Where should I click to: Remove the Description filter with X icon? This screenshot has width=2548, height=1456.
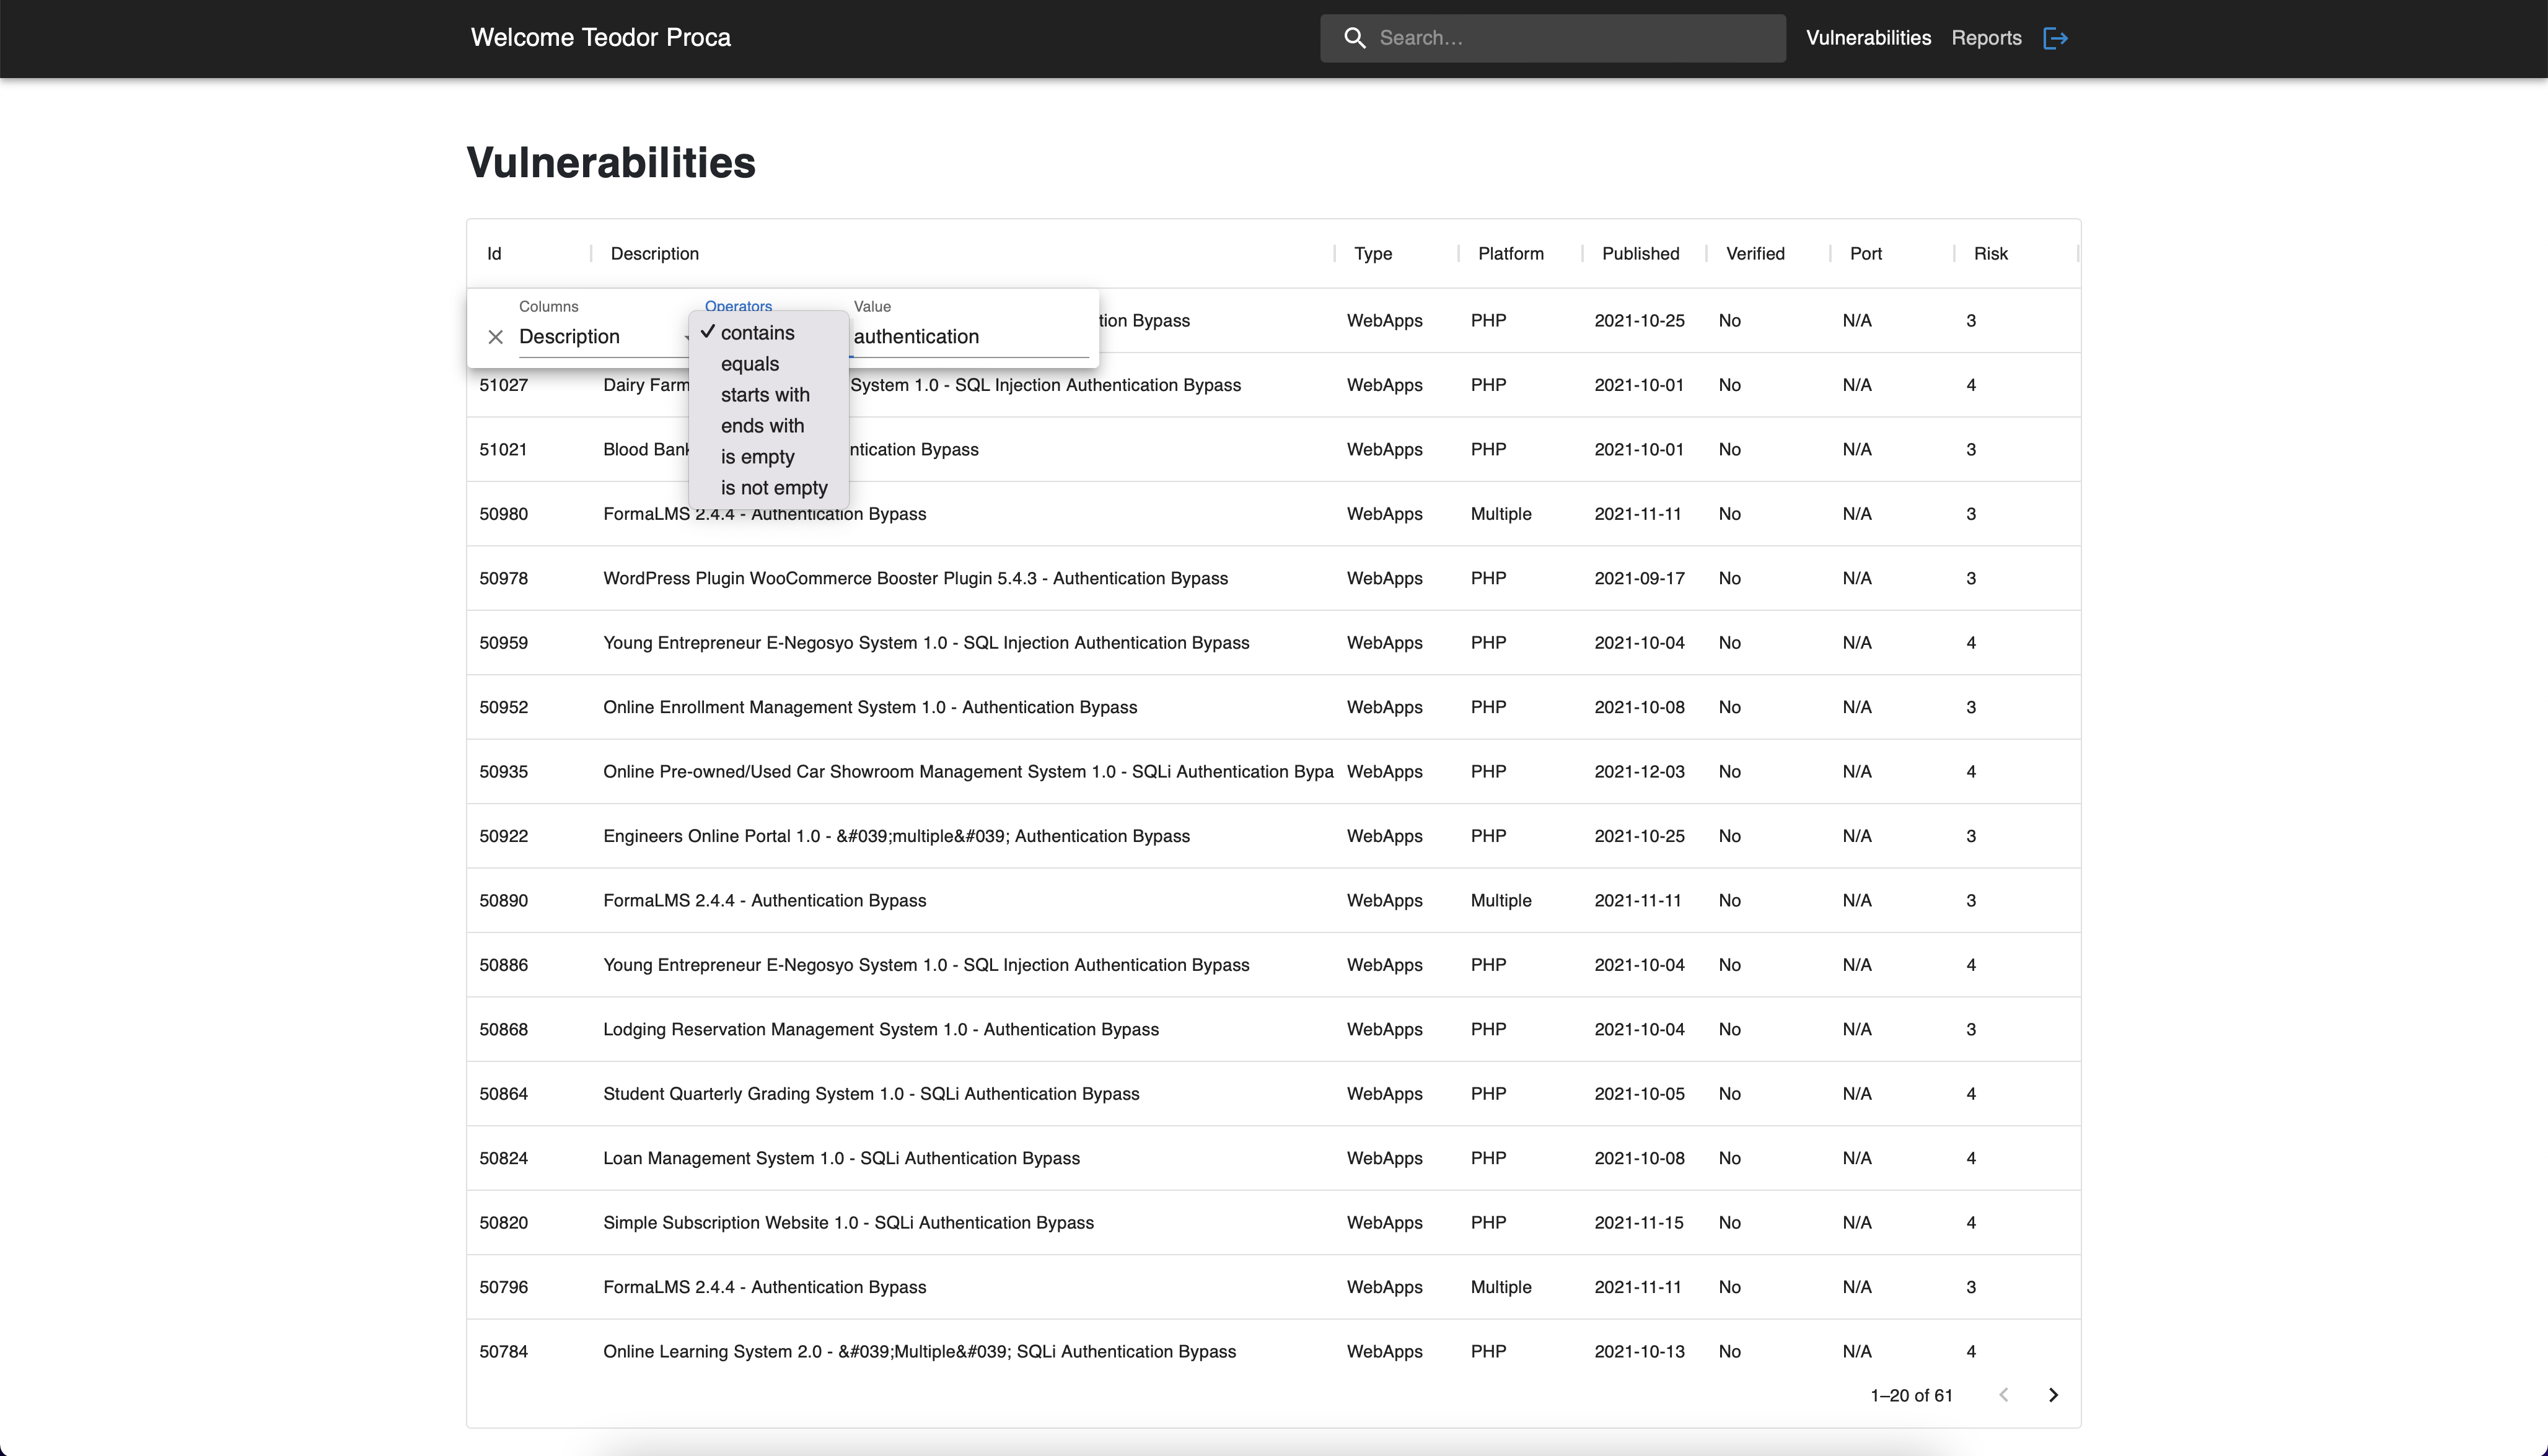[495, 337]
